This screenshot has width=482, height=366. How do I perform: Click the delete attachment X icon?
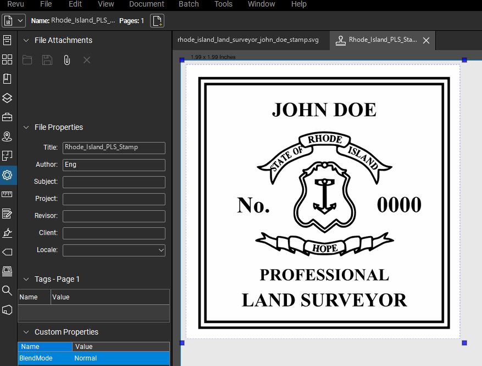87,60
